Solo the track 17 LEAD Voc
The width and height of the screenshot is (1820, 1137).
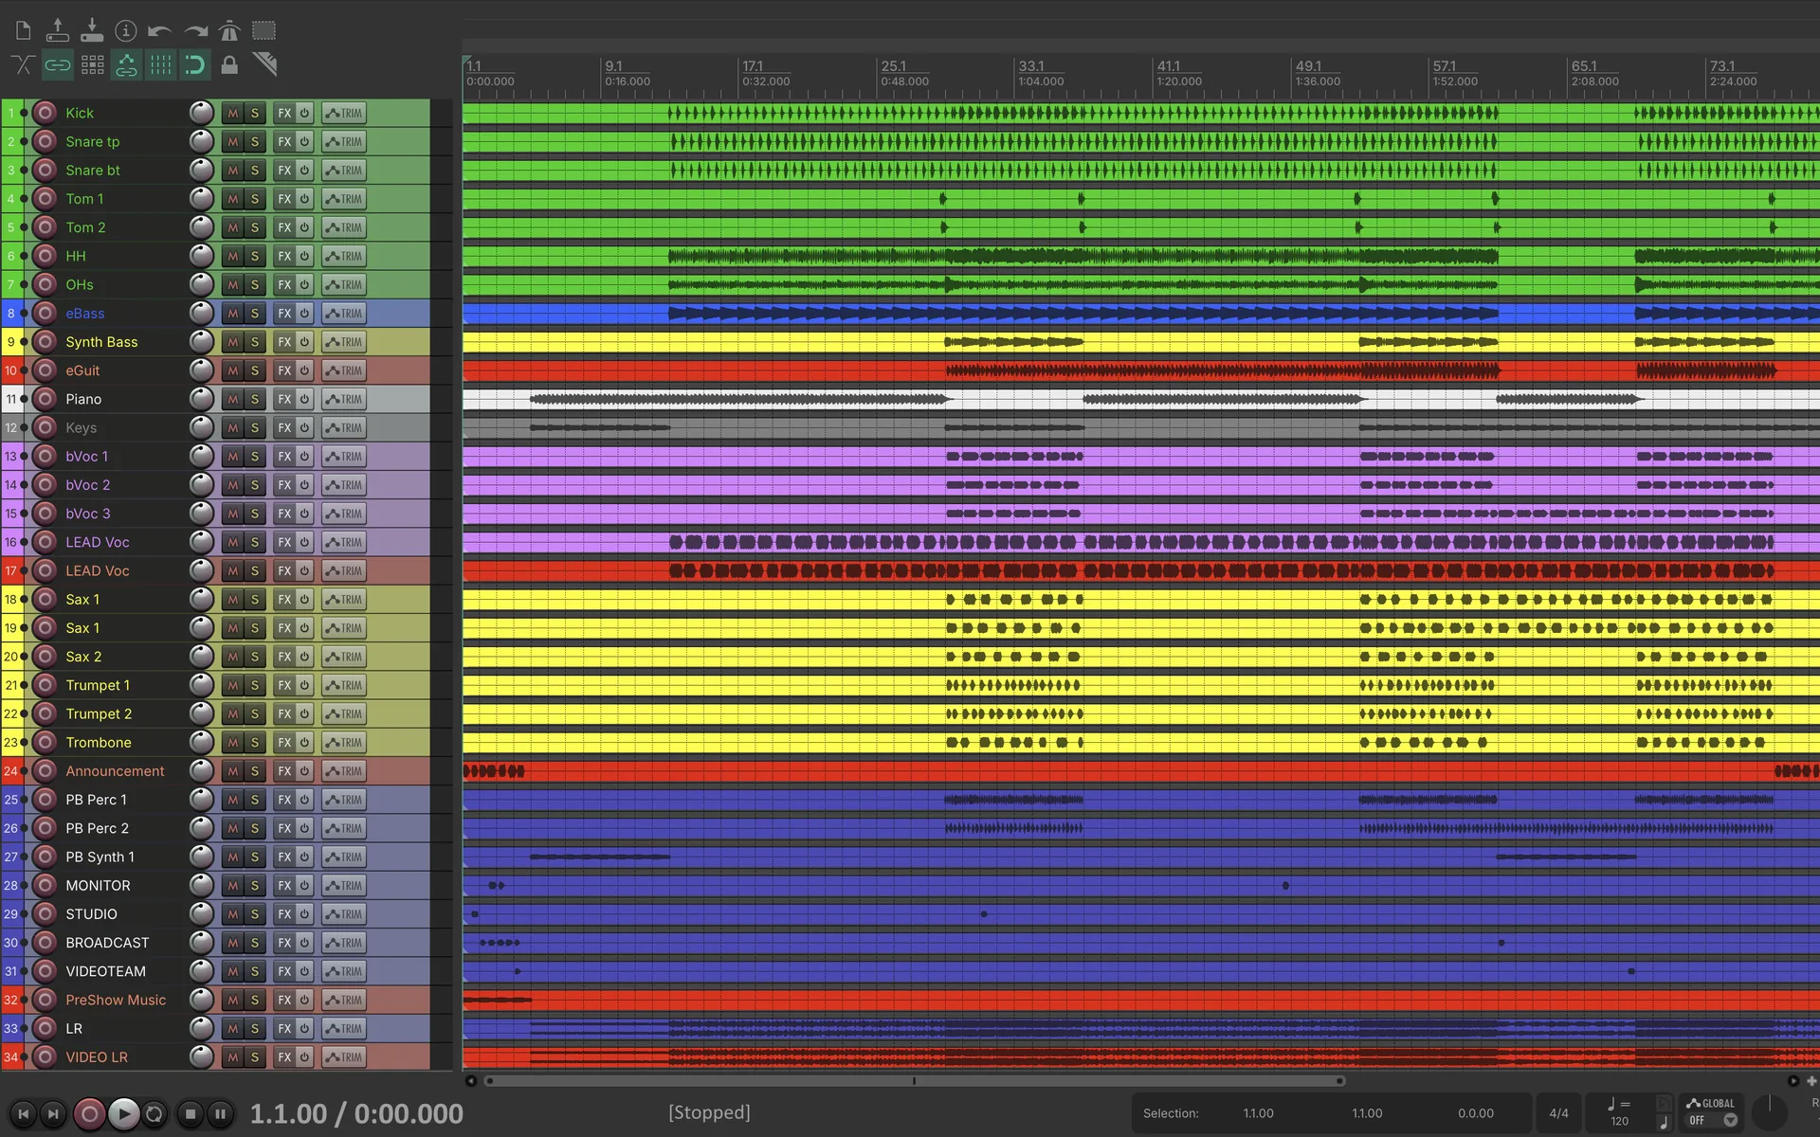(x=254, y=570)
